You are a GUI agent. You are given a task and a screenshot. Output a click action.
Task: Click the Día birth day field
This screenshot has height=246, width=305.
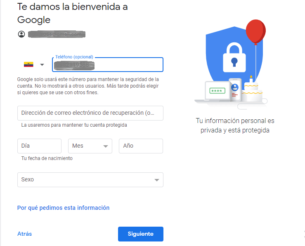tap(39, 146)
